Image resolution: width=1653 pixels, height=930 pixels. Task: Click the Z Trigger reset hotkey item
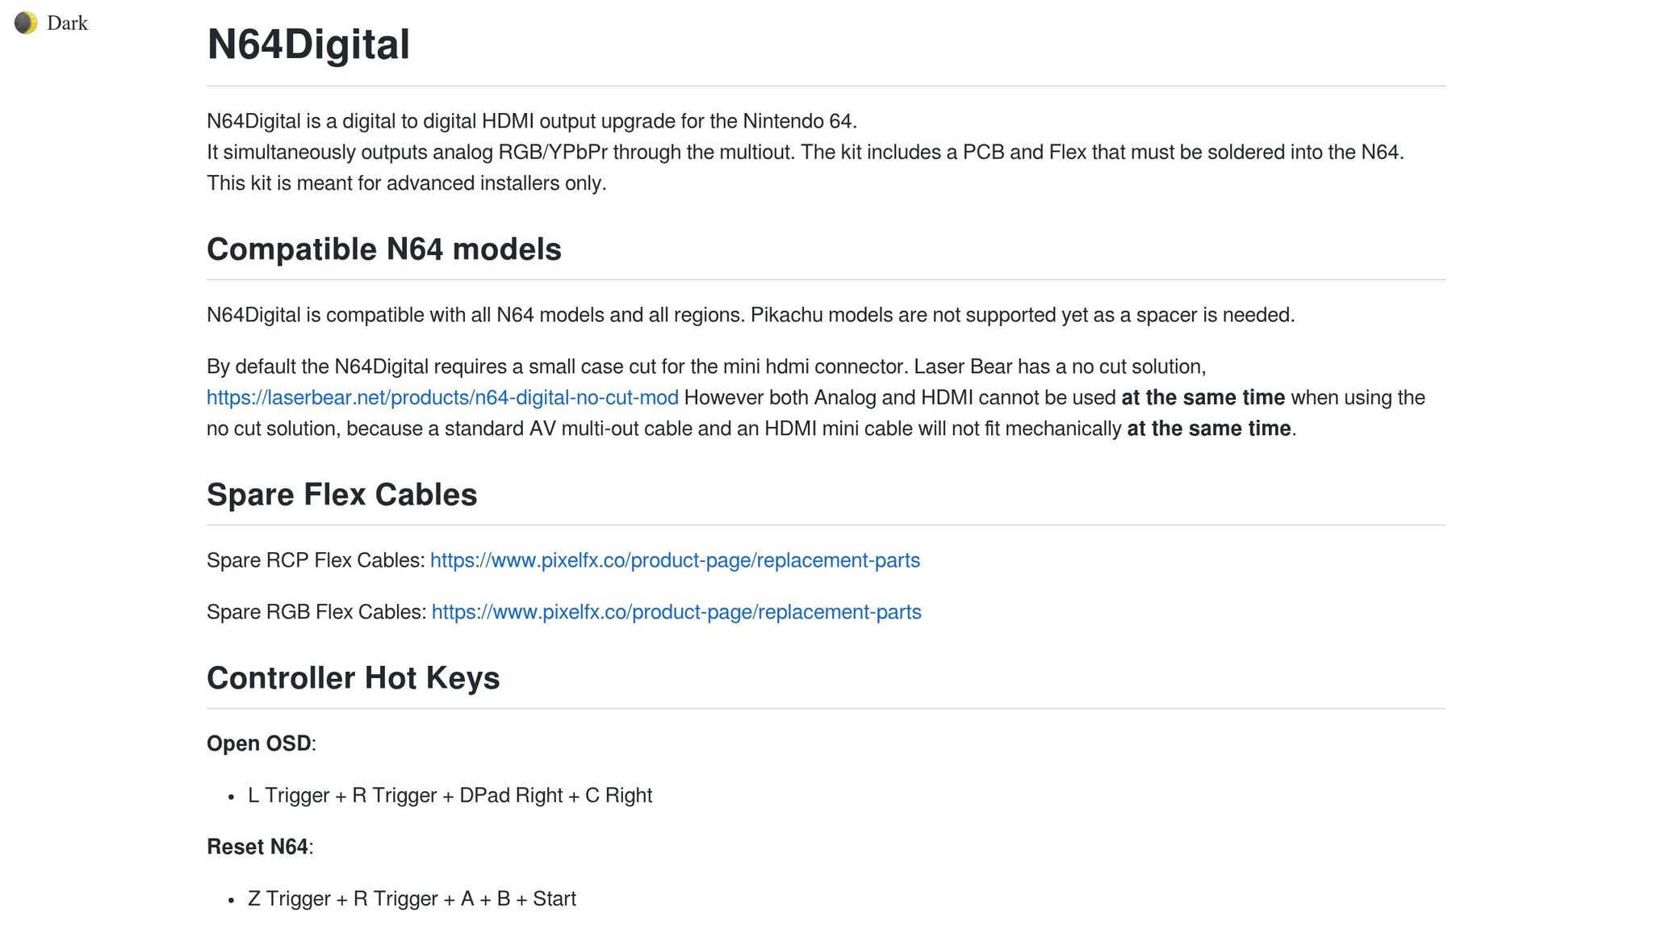click(x=412, y=899)
